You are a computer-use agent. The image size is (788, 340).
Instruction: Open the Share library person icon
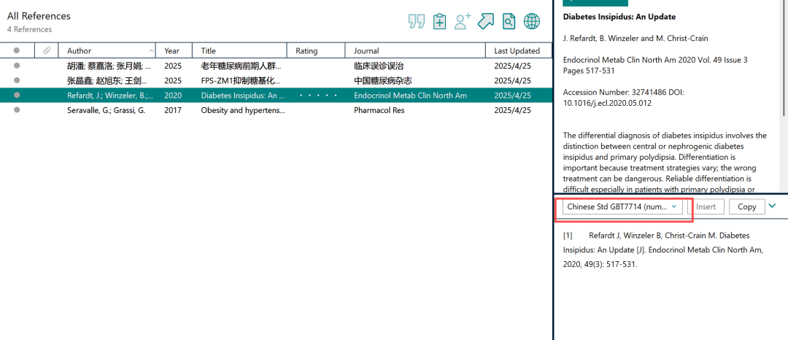(463, 21)
